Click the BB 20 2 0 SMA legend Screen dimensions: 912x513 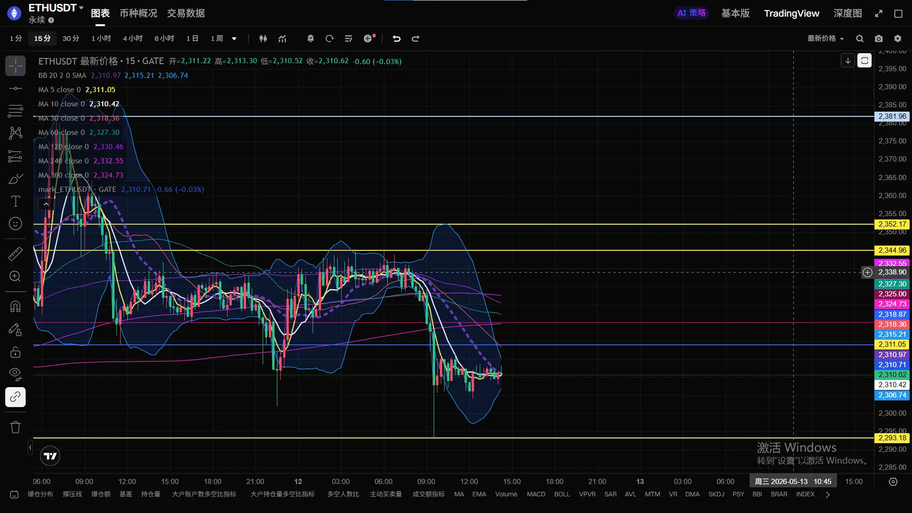(62, 76)
